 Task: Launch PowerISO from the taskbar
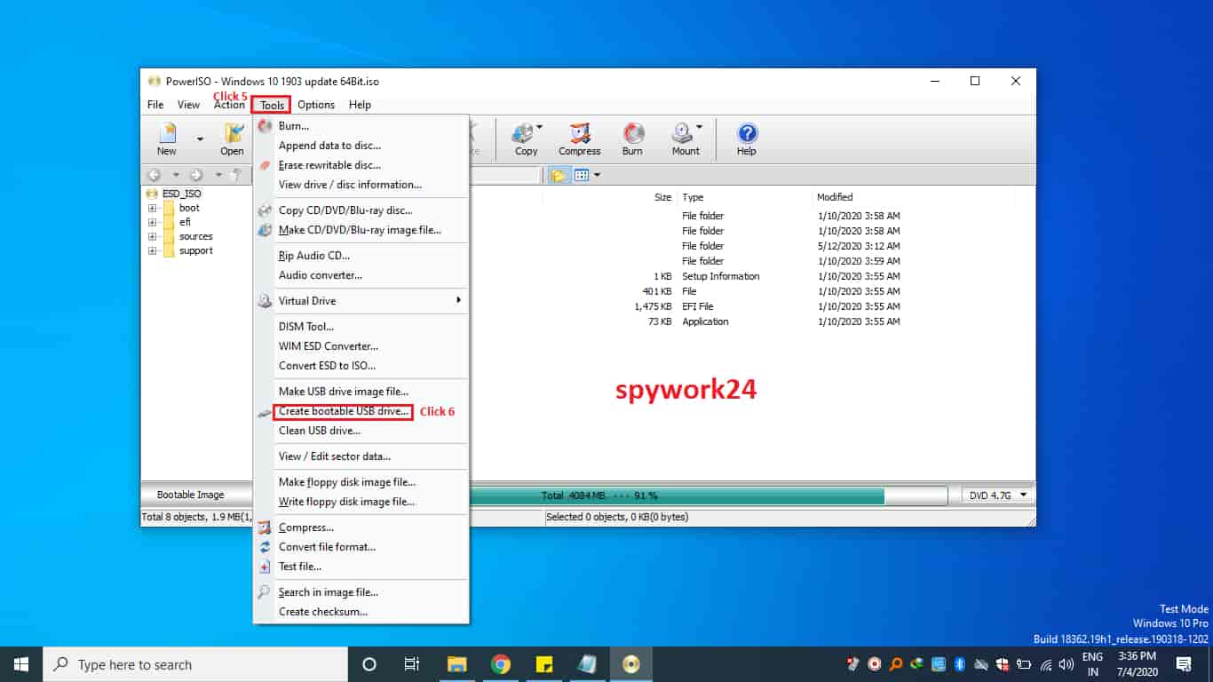(630, 663)
